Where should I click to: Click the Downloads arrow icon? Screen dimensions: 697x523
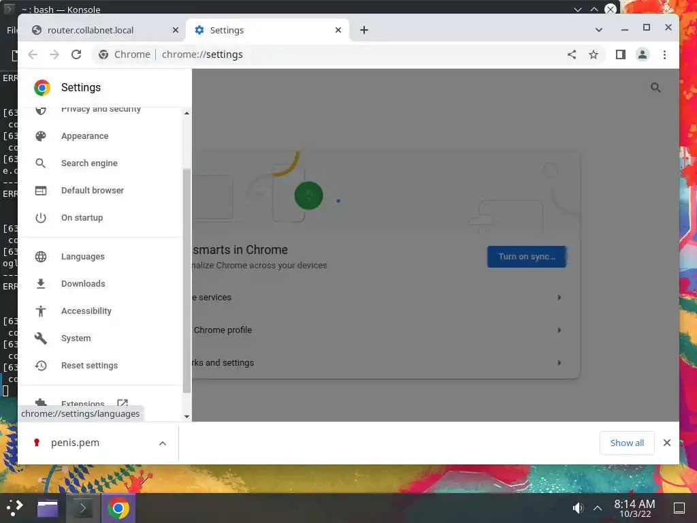coord(41,284)
